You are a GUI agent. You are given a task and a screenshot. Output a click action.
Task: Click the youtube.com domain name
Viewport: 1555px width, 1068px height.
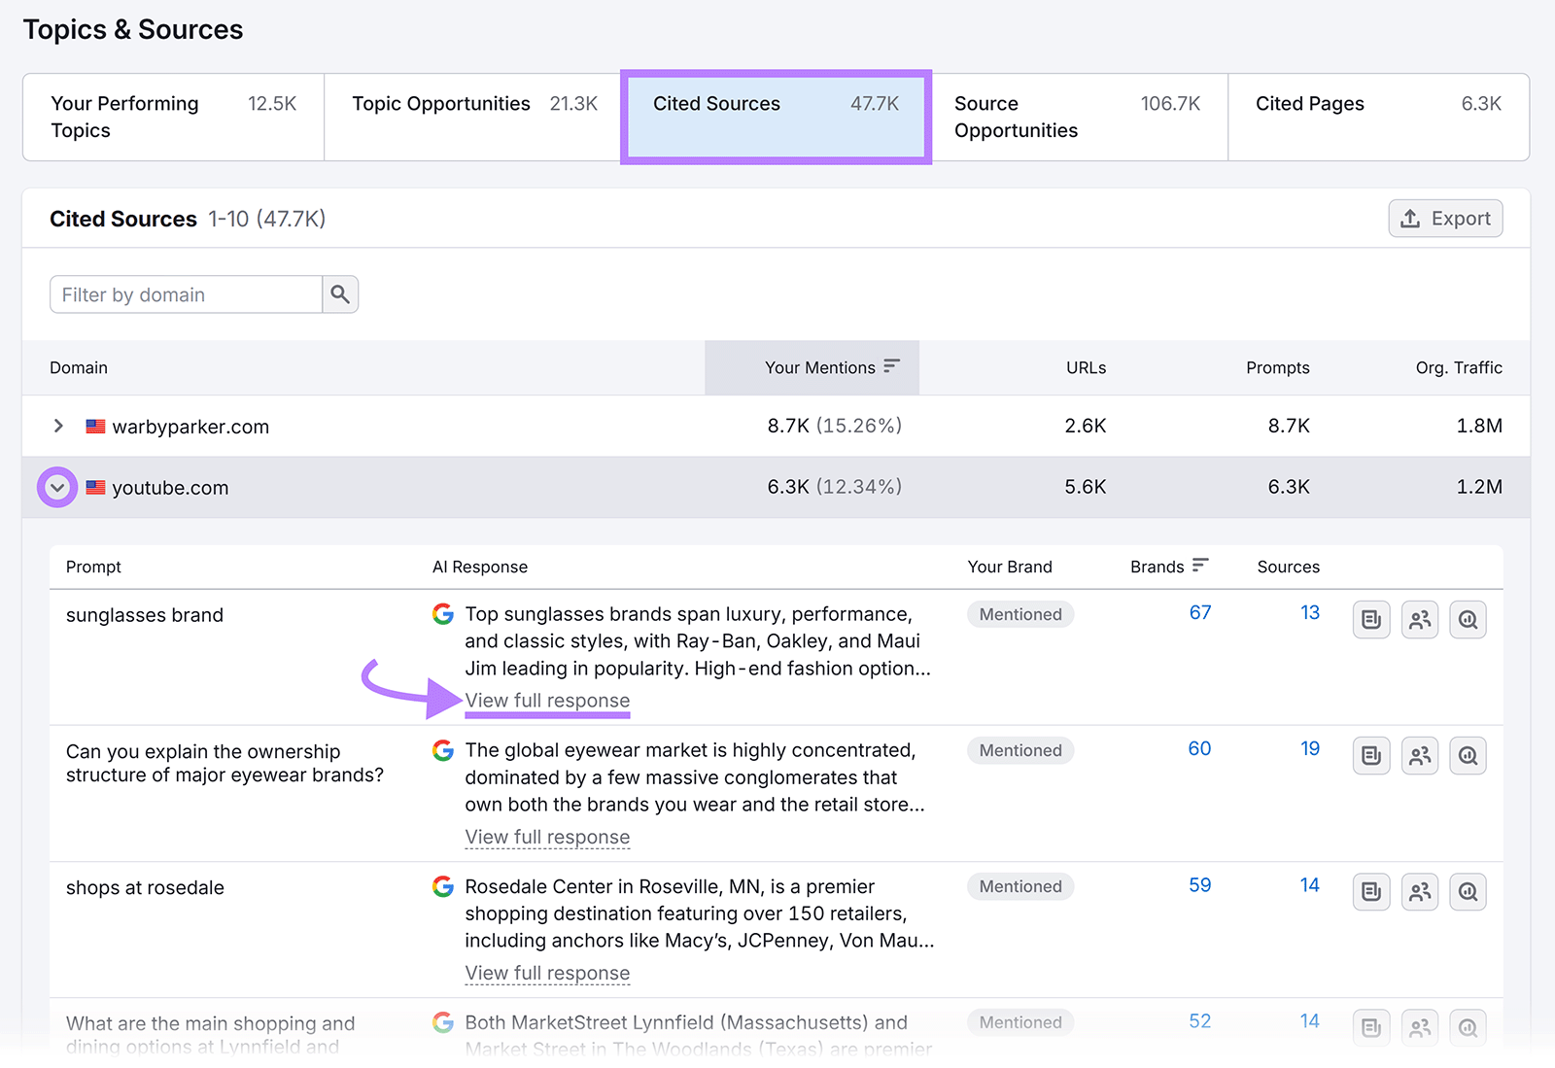point(170,488)
